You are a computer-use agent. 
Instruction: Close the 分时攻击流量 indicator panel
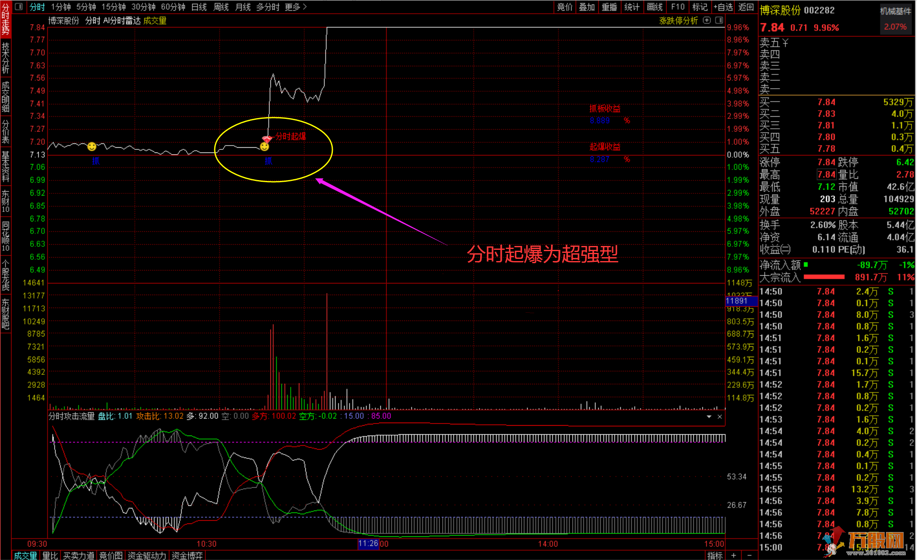[720, 417]
